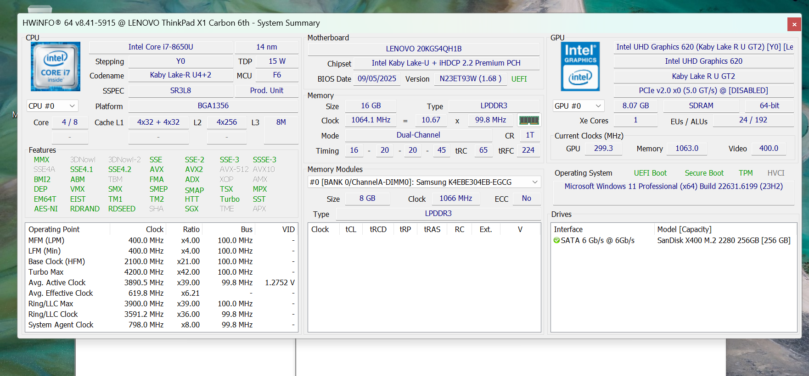The image size is (809, 376).
Task: Select the Base Clock (HFM) row
Action: [162, 261]
